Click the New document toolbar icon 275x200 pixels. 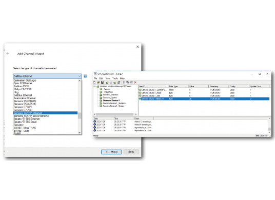(x=94, y=82)
